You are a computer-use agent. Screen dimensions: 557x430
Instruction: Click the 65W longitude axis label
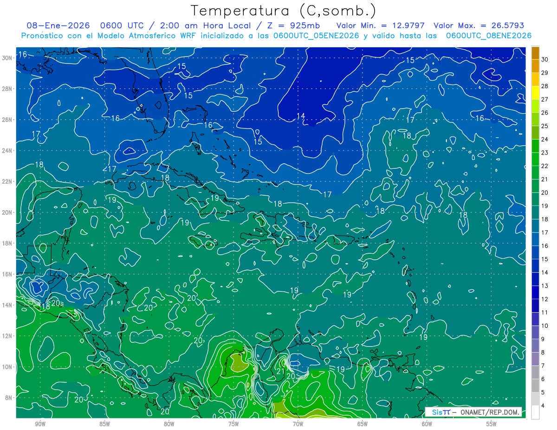click(x=363, y=424)
